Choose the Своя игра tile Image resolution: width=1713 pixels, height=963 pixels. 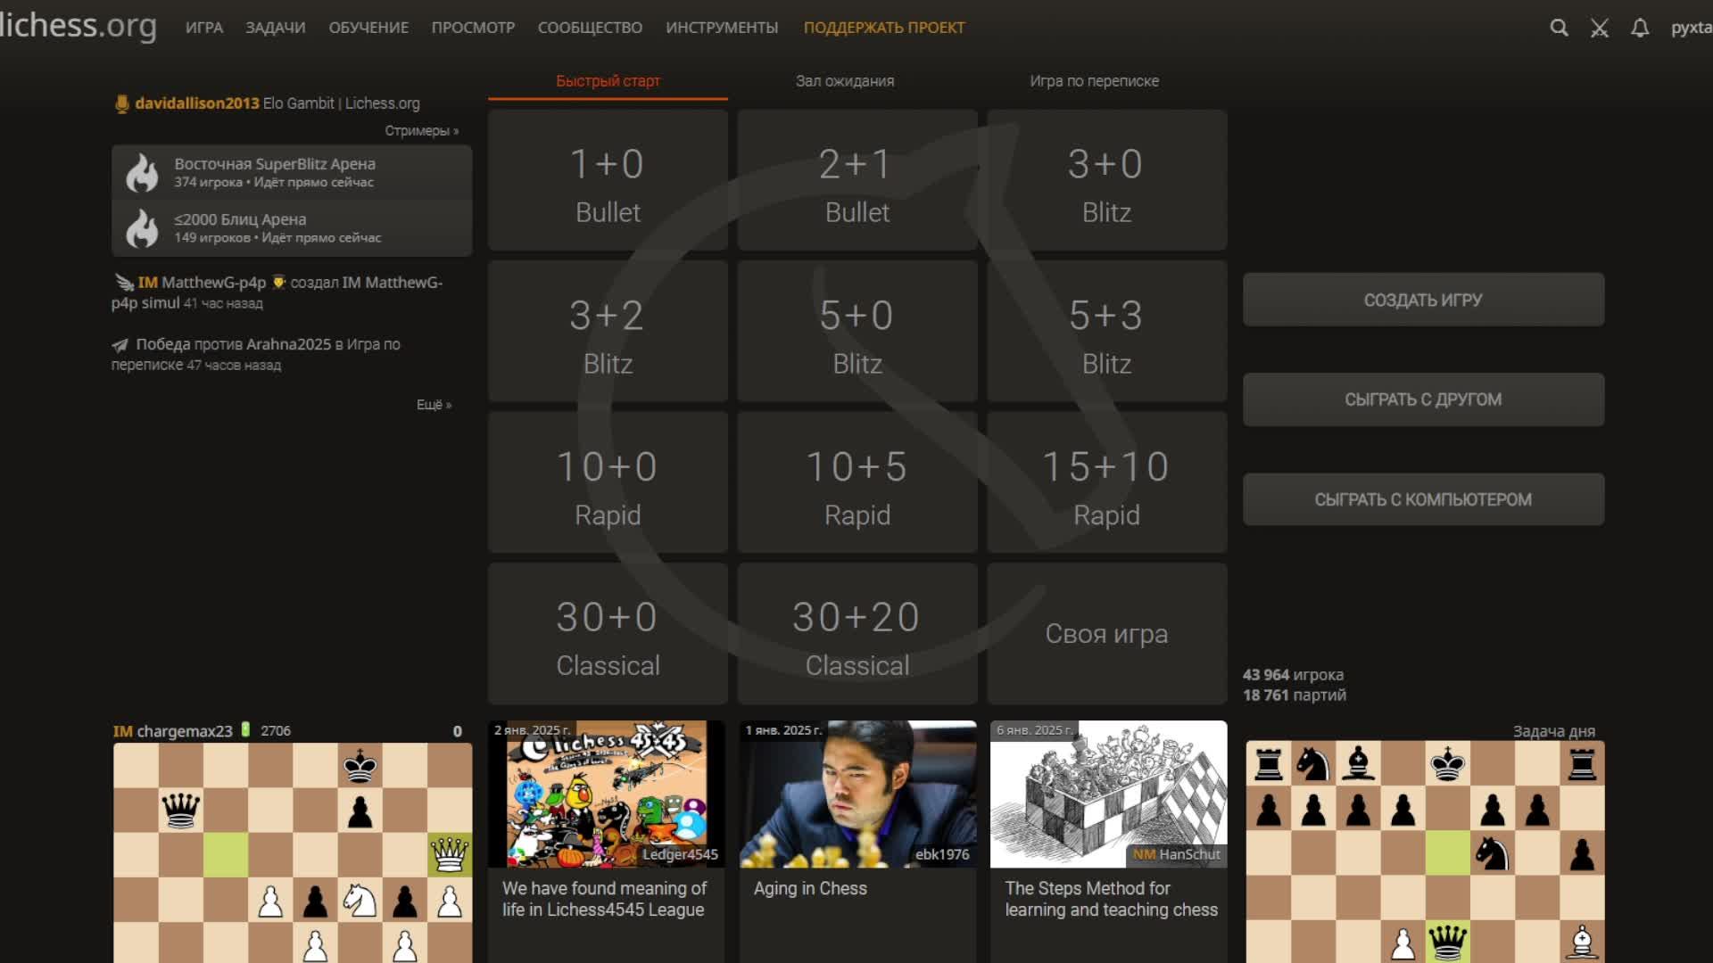(1106, 634)
